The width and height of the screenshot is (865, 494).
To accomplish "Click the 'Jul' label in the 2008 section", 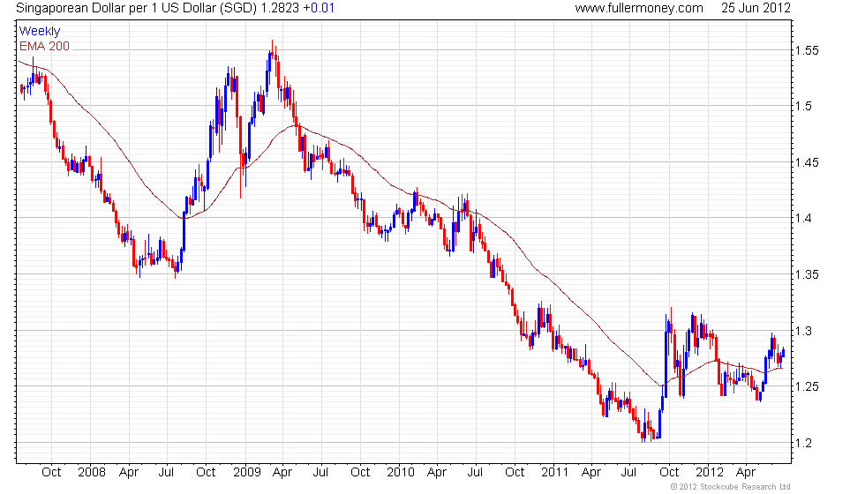I will [x=166, y=473].
